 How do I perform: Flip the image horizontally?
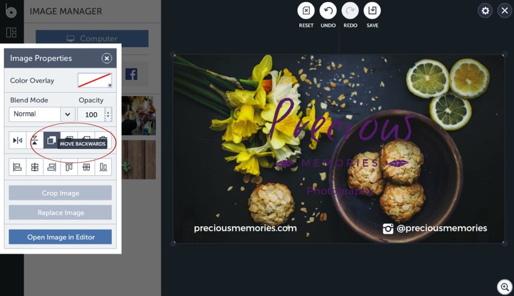(17, 140)
